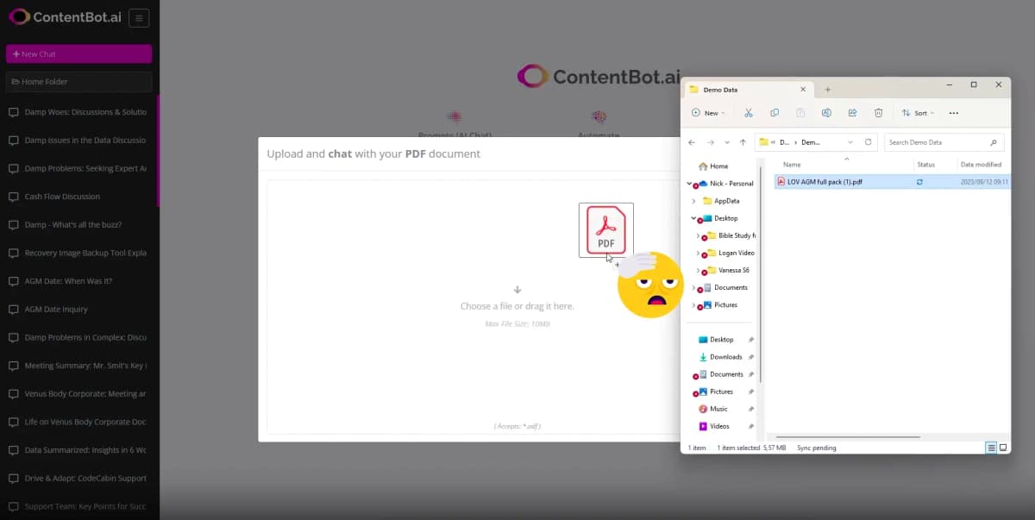
Task: Open the Home Folder button
Action: [78, 81]
